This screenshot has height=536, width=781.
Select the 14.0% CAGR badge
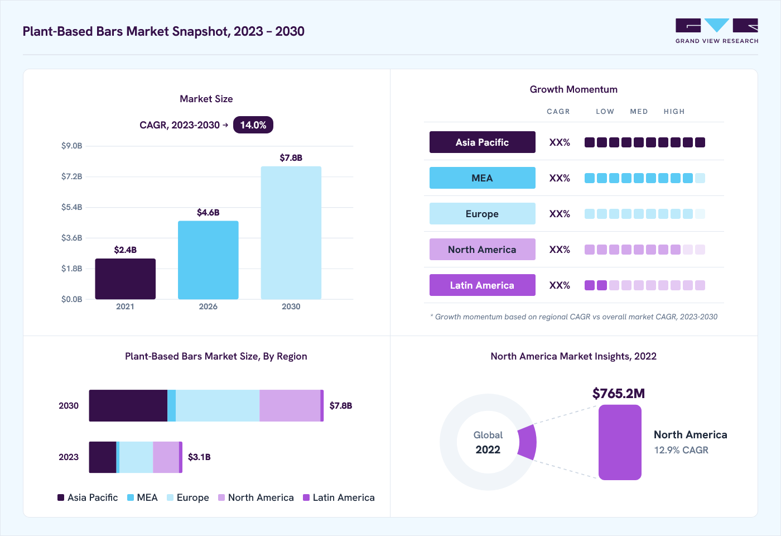[x=253, y=125]
